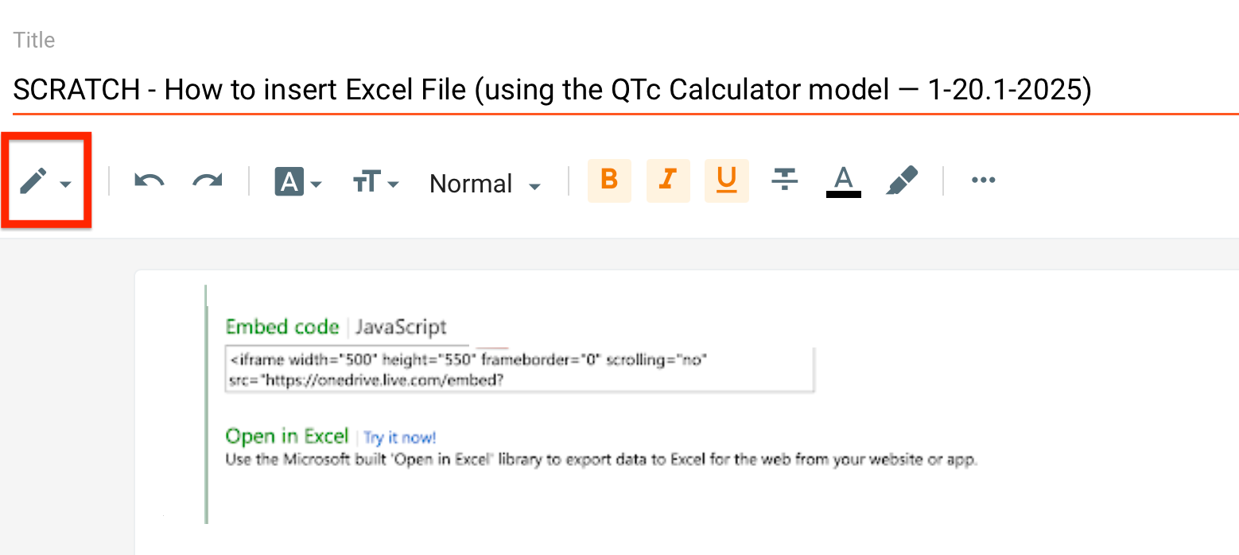The width and height of the screenshot is (1239, 555).
Task: Toggle underline formatting
Action: coord(726,180)
